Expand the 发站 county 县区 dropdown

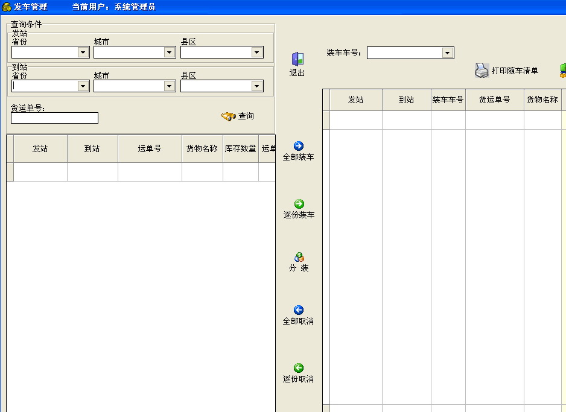256,52
